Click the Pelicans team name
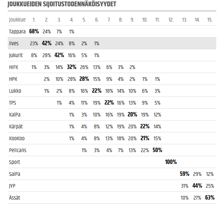 [x=17, y=150]
